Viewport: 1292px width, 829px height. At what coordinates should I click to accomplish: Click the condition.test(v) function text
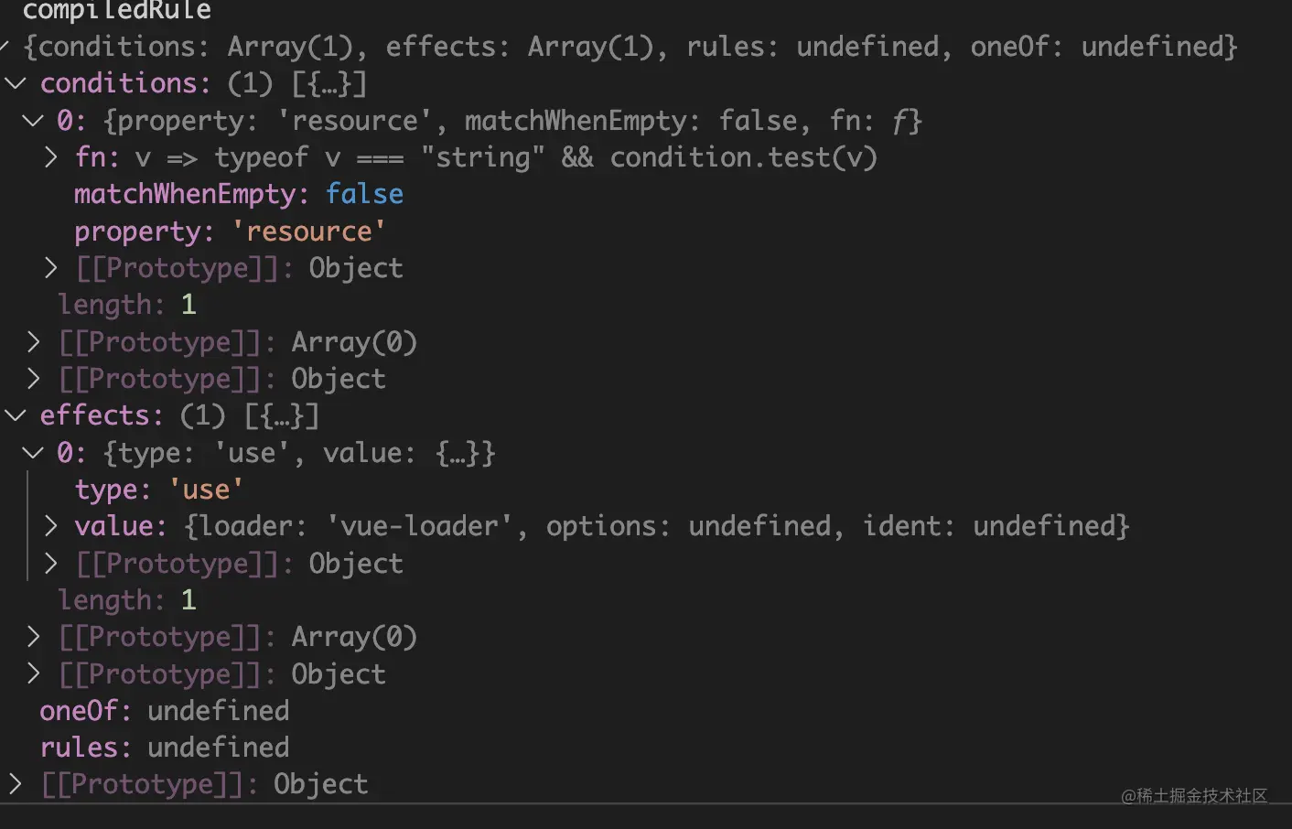743,157
